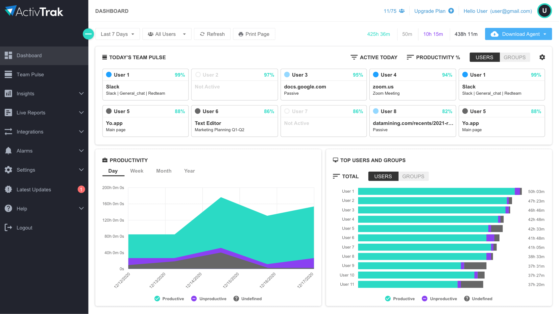This screenshot has height=314, width=559.
Task: Open the Last 7 Days date range dropdown
Action: click(x=117, y=34)
